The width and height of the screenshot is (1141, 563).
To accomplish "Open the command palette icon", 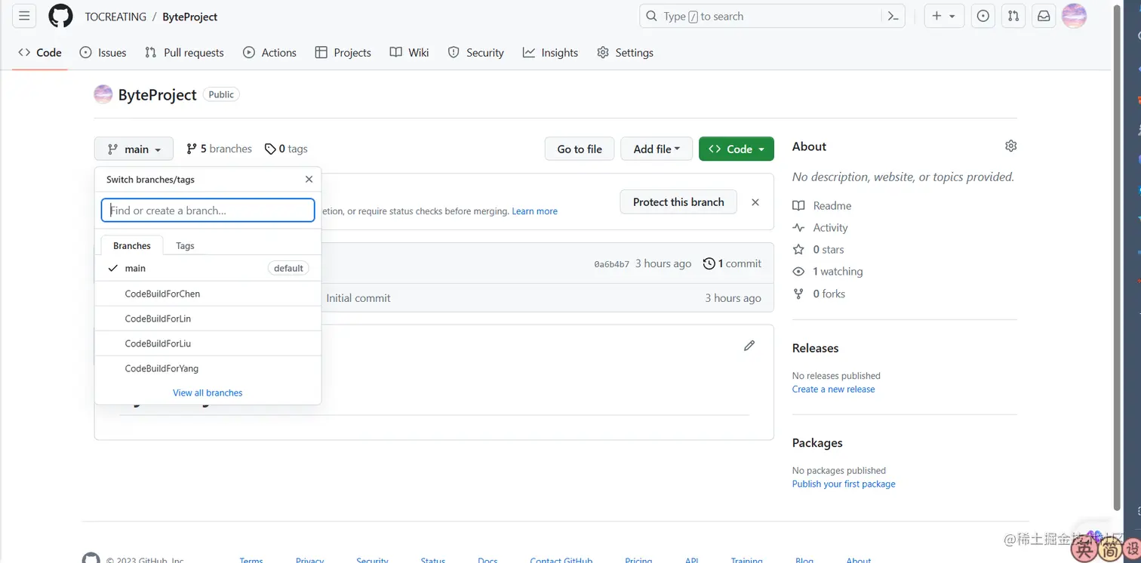I will pyautogui.click(x=893, y=16).
